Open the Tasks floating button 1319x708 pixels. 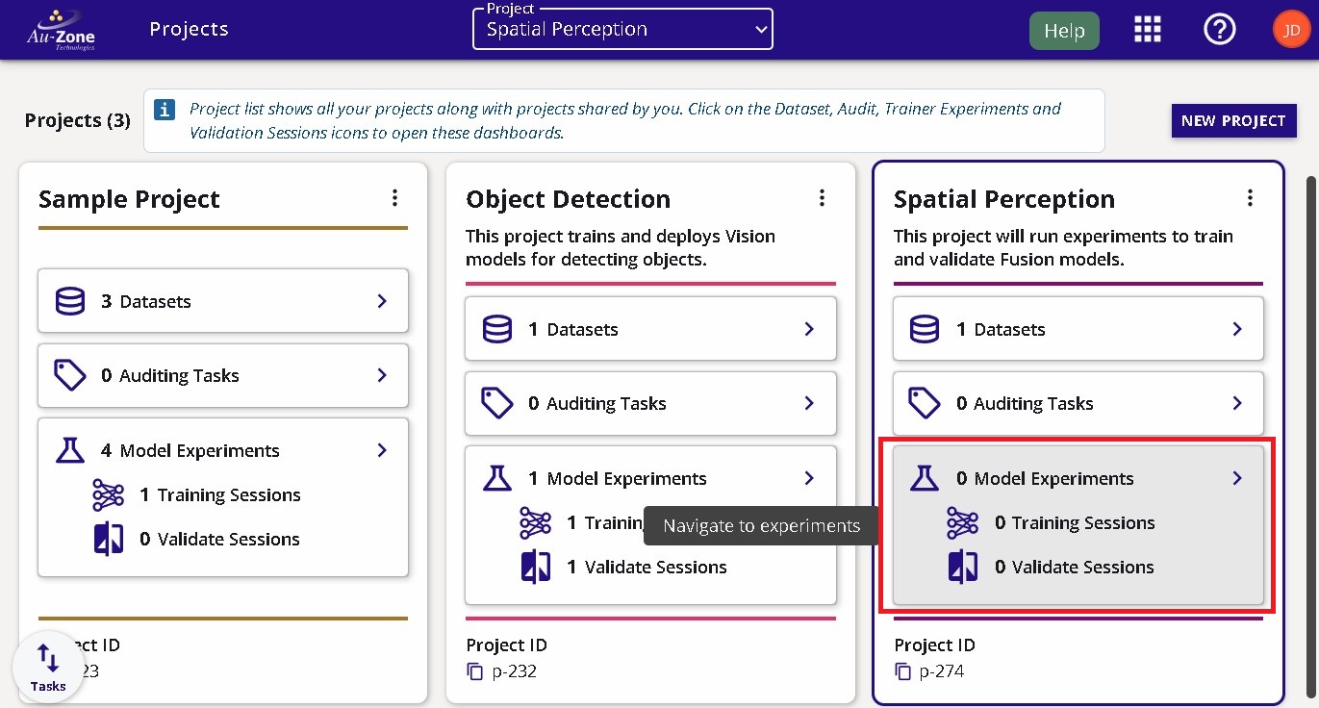coord(47,667)
